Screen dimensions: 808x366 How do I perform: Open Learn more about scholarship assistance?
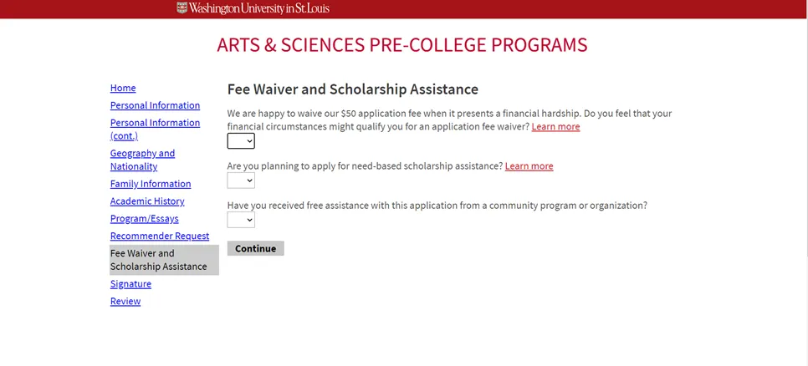[529, 166]
